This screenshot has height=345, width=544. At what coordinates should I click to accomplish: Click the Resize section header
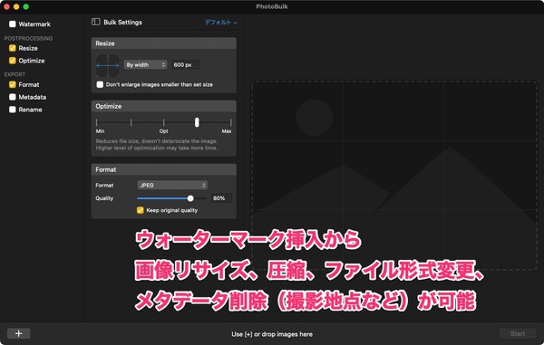(164, 43)
